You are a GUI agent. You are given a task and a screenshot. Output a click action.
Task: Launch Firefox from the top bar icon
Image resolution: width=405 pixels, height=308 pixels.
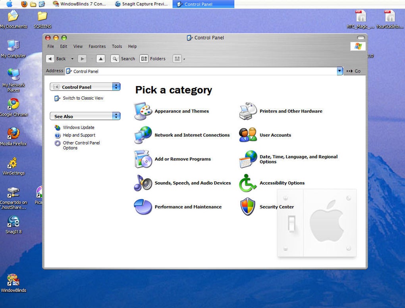point(24,4)
